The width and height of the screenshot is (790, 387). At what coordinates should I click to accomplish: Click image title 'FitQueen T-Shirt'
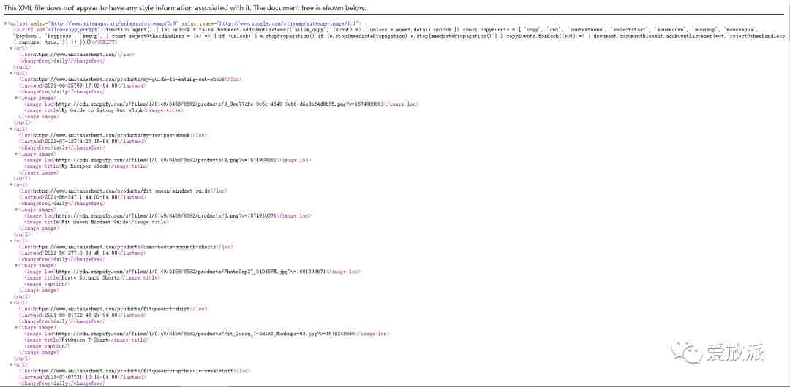tap(84, 340)
